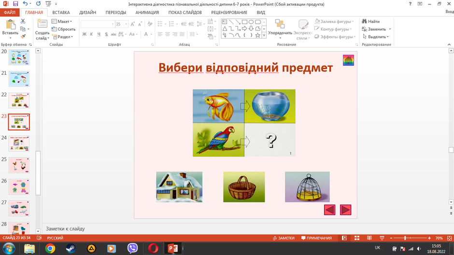
Task: Switch to slide sorter view icon
Action: coord(357,238)
